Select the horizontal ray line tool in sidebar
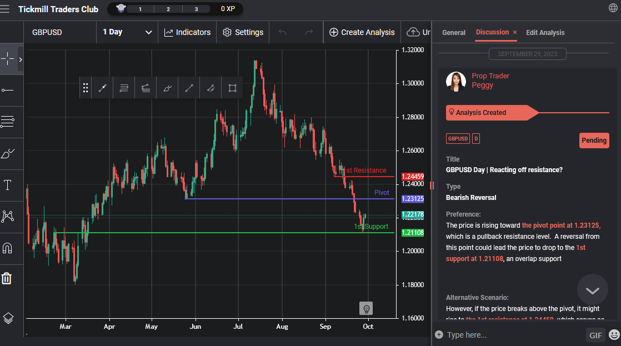This screenshot has height=346, width=621. 8,91
